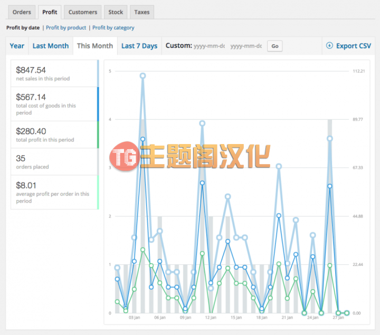This screenshot has width=380, height=335.
Task: Click the 03 Jan axis label
Action: (x=134, y=317)
